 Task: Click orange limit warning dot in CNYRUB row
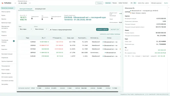(x=120, y=49)
